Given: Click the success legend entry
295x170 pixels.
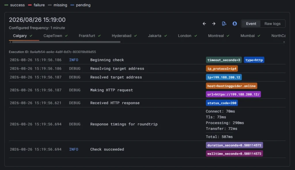Looking at the screenshot, I should [14, 5].
